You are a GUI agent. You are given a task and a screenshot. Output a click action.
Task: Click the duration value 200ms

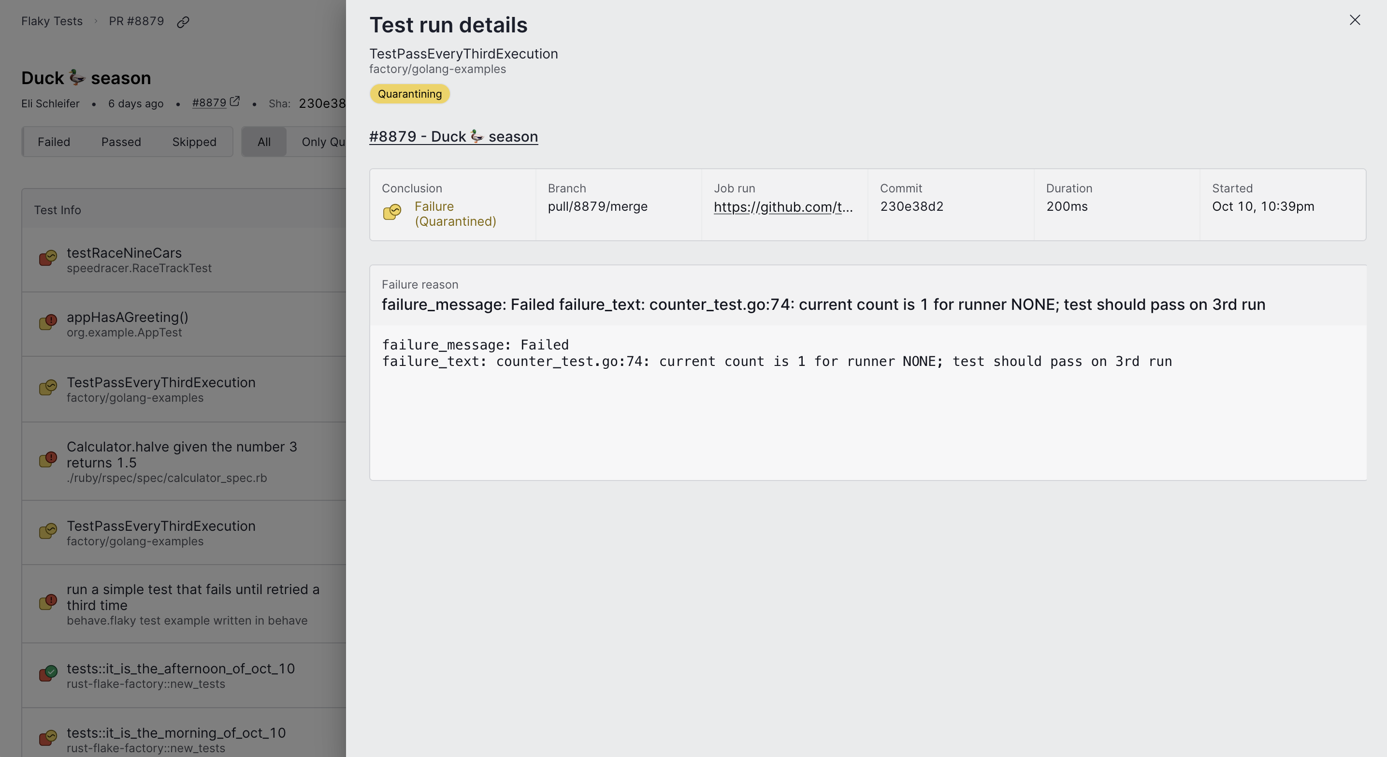[1067, 206]
